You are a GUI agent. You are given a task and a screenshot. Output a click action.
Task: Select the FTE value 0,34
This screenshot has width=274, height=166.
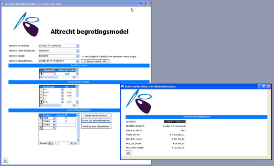(69, 102)
